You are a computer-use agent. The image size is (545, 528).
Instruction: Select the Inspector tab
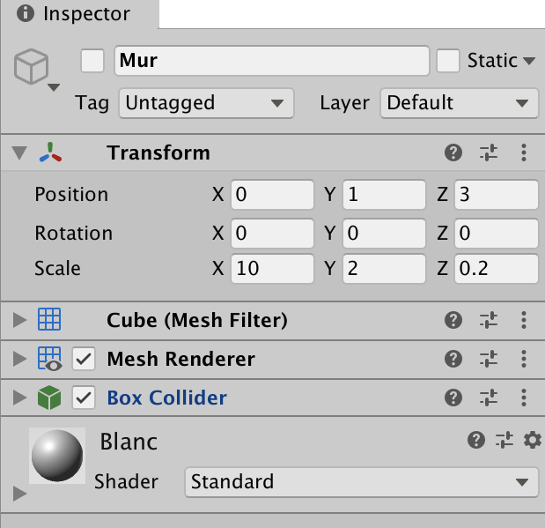(79, 14)
